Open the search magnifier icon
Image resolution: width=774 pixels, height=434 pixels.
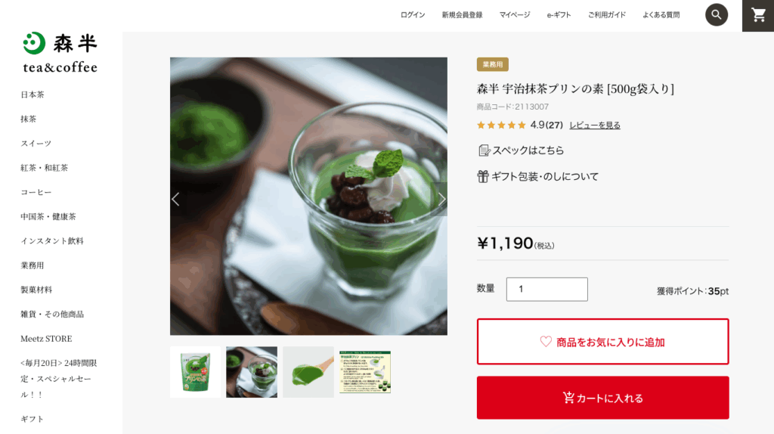point(717,15)
